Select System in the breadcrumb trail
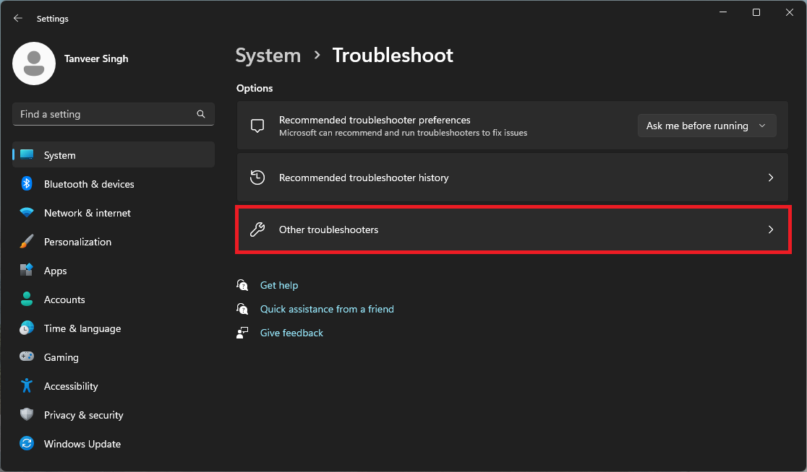This screenshot has width=807, height=472. (268, 55)
